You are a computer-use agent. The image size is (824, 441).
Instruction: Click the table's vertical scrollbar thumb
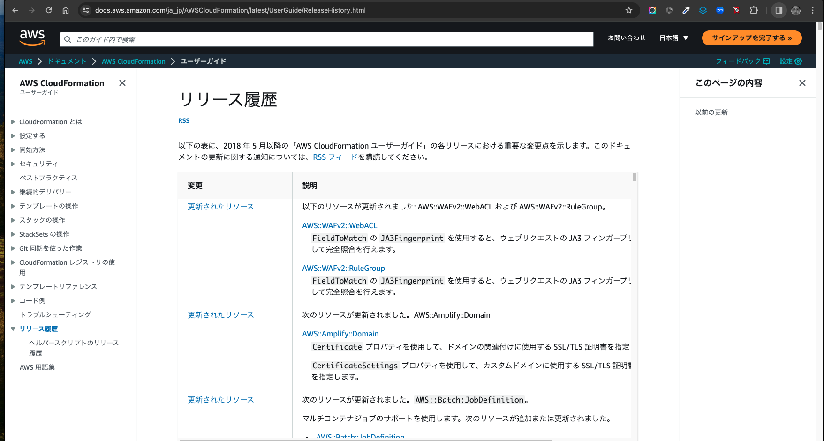tap(635, 177)
